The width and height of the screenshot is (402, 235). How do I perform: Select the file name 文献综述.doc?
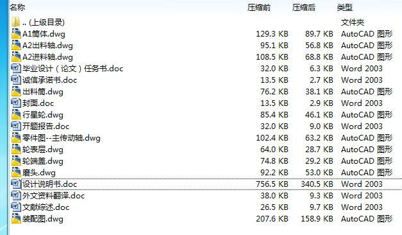coord(46,207)
